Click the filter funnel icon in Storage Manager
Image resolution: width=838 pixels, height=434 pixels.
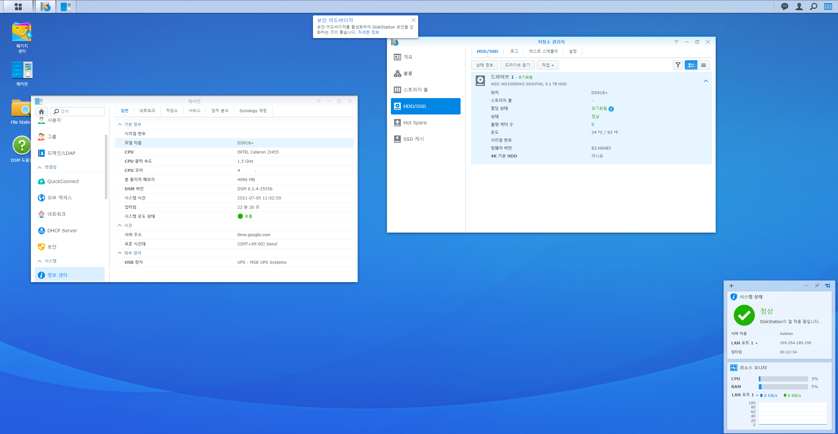pos(678,65)
